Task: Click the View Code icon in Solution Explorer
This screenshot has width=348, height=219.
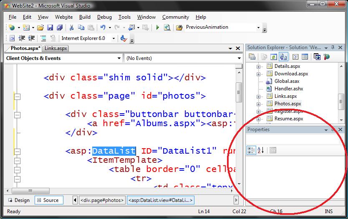Action: [x=295, y=57]
